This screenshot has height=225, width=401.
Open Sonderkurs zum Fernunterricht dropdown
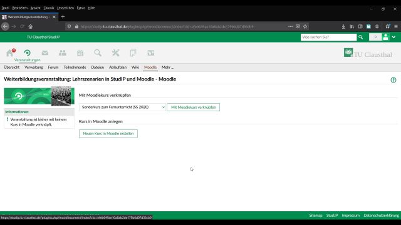click(122, 107)
